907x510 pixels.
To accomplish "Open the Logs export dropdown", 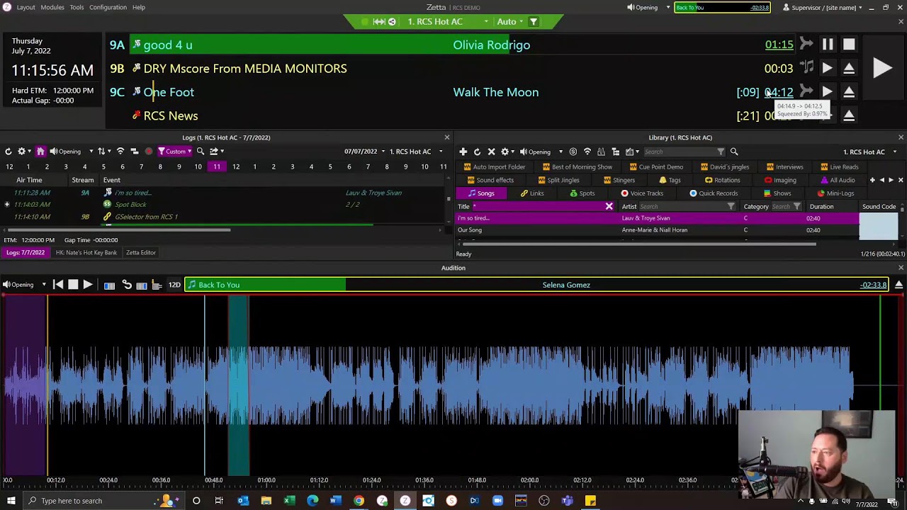I will pos(216,152).
